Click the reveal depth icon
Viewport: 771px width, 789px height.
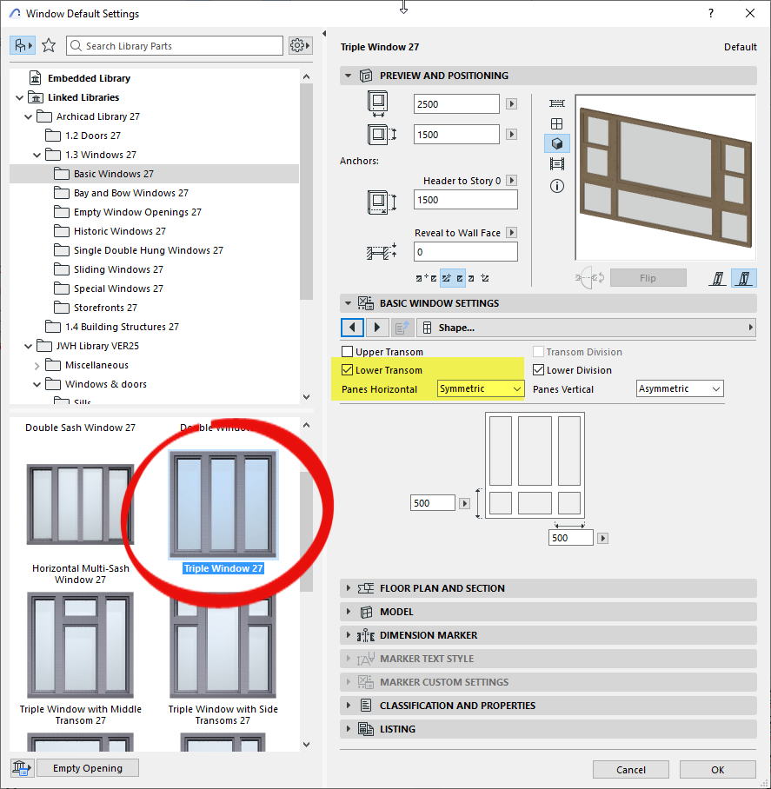tap(382, 252)
